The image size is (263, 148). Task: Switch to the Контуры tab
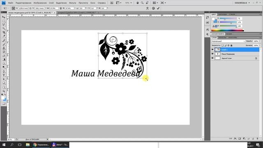point(233,37)
